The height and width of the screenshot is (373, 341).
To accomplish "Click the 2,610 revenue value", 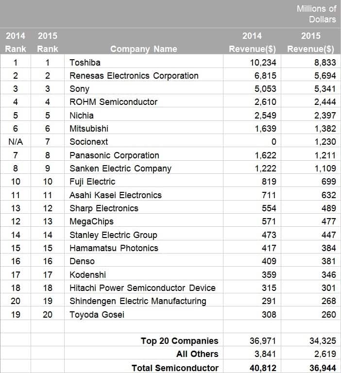I will (x=265, y=102).
